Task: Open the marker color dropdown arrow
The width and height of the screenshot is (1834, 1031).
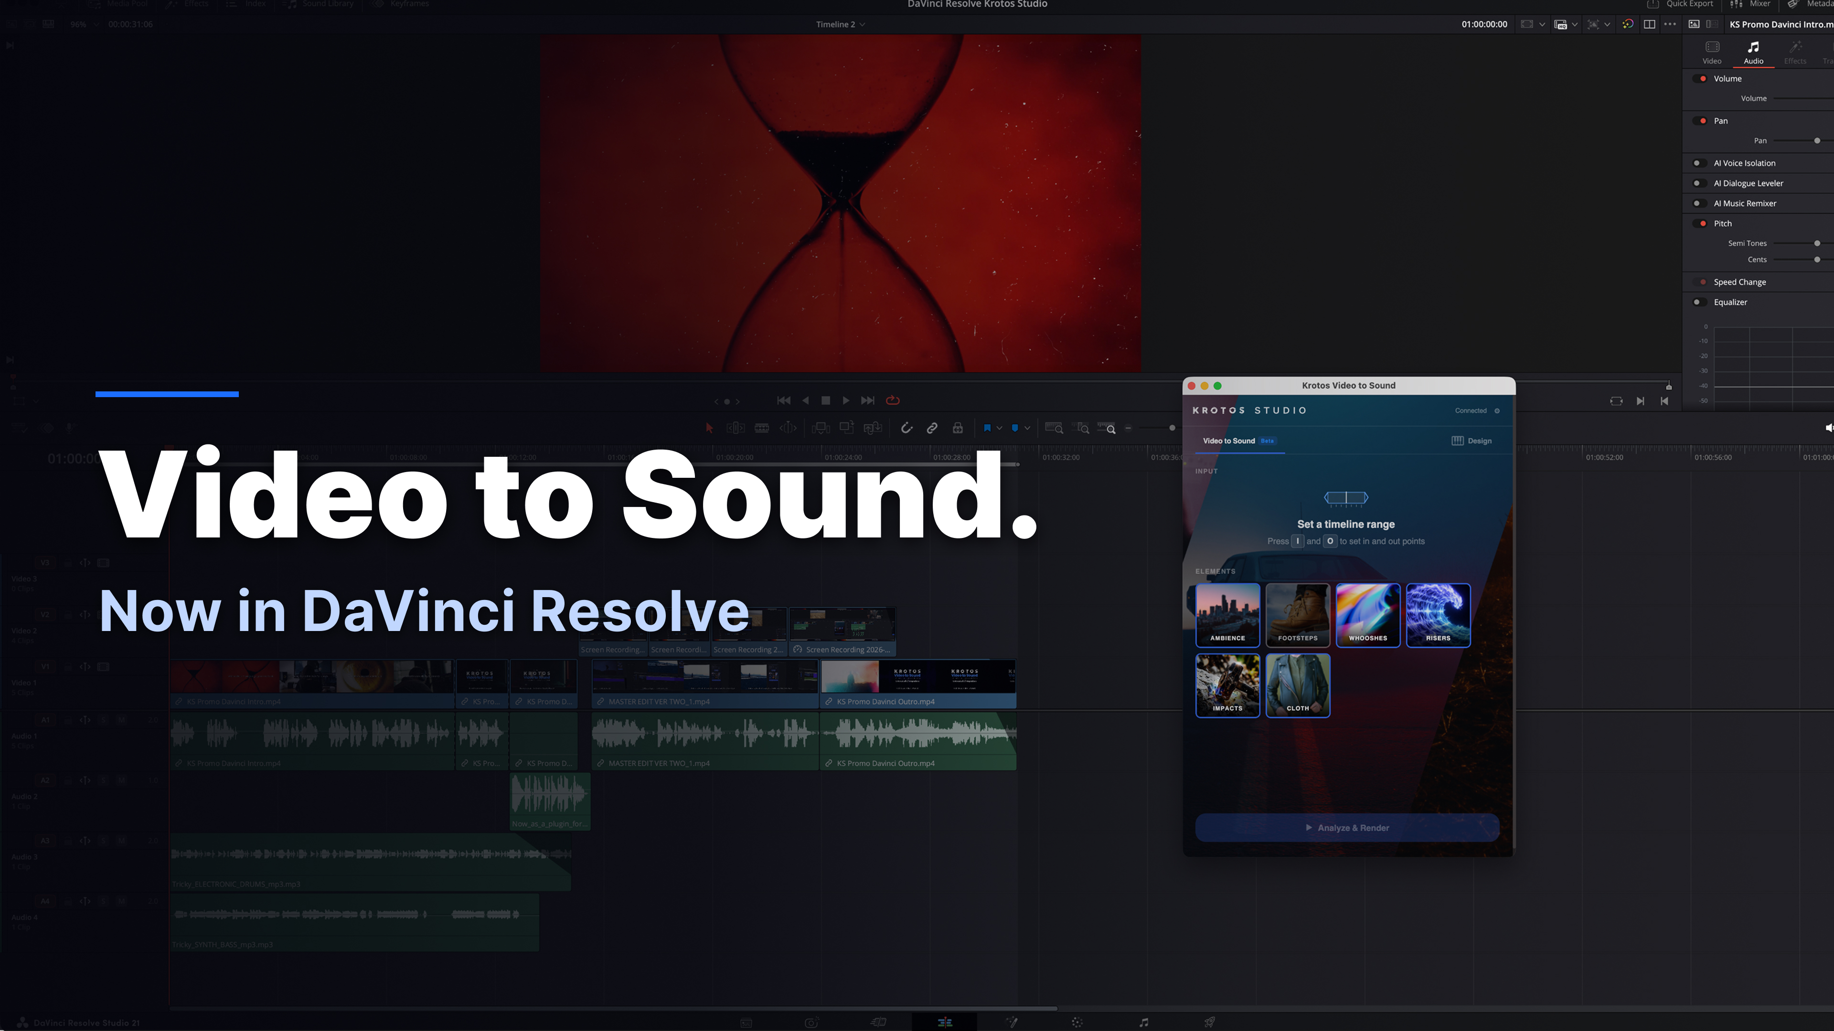Action: coord(1027,428)
